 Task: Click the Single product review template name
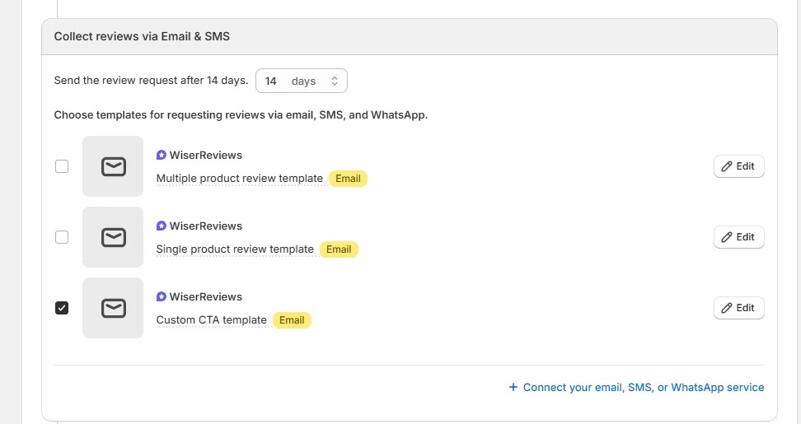[x=235, y=249]
